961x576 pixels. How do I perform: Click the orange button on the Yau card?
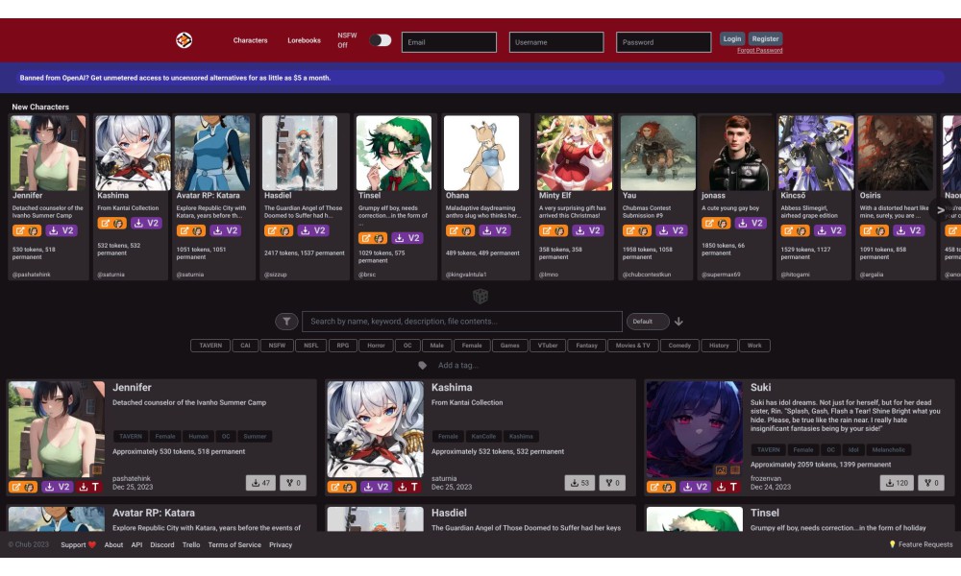point(637,230)
